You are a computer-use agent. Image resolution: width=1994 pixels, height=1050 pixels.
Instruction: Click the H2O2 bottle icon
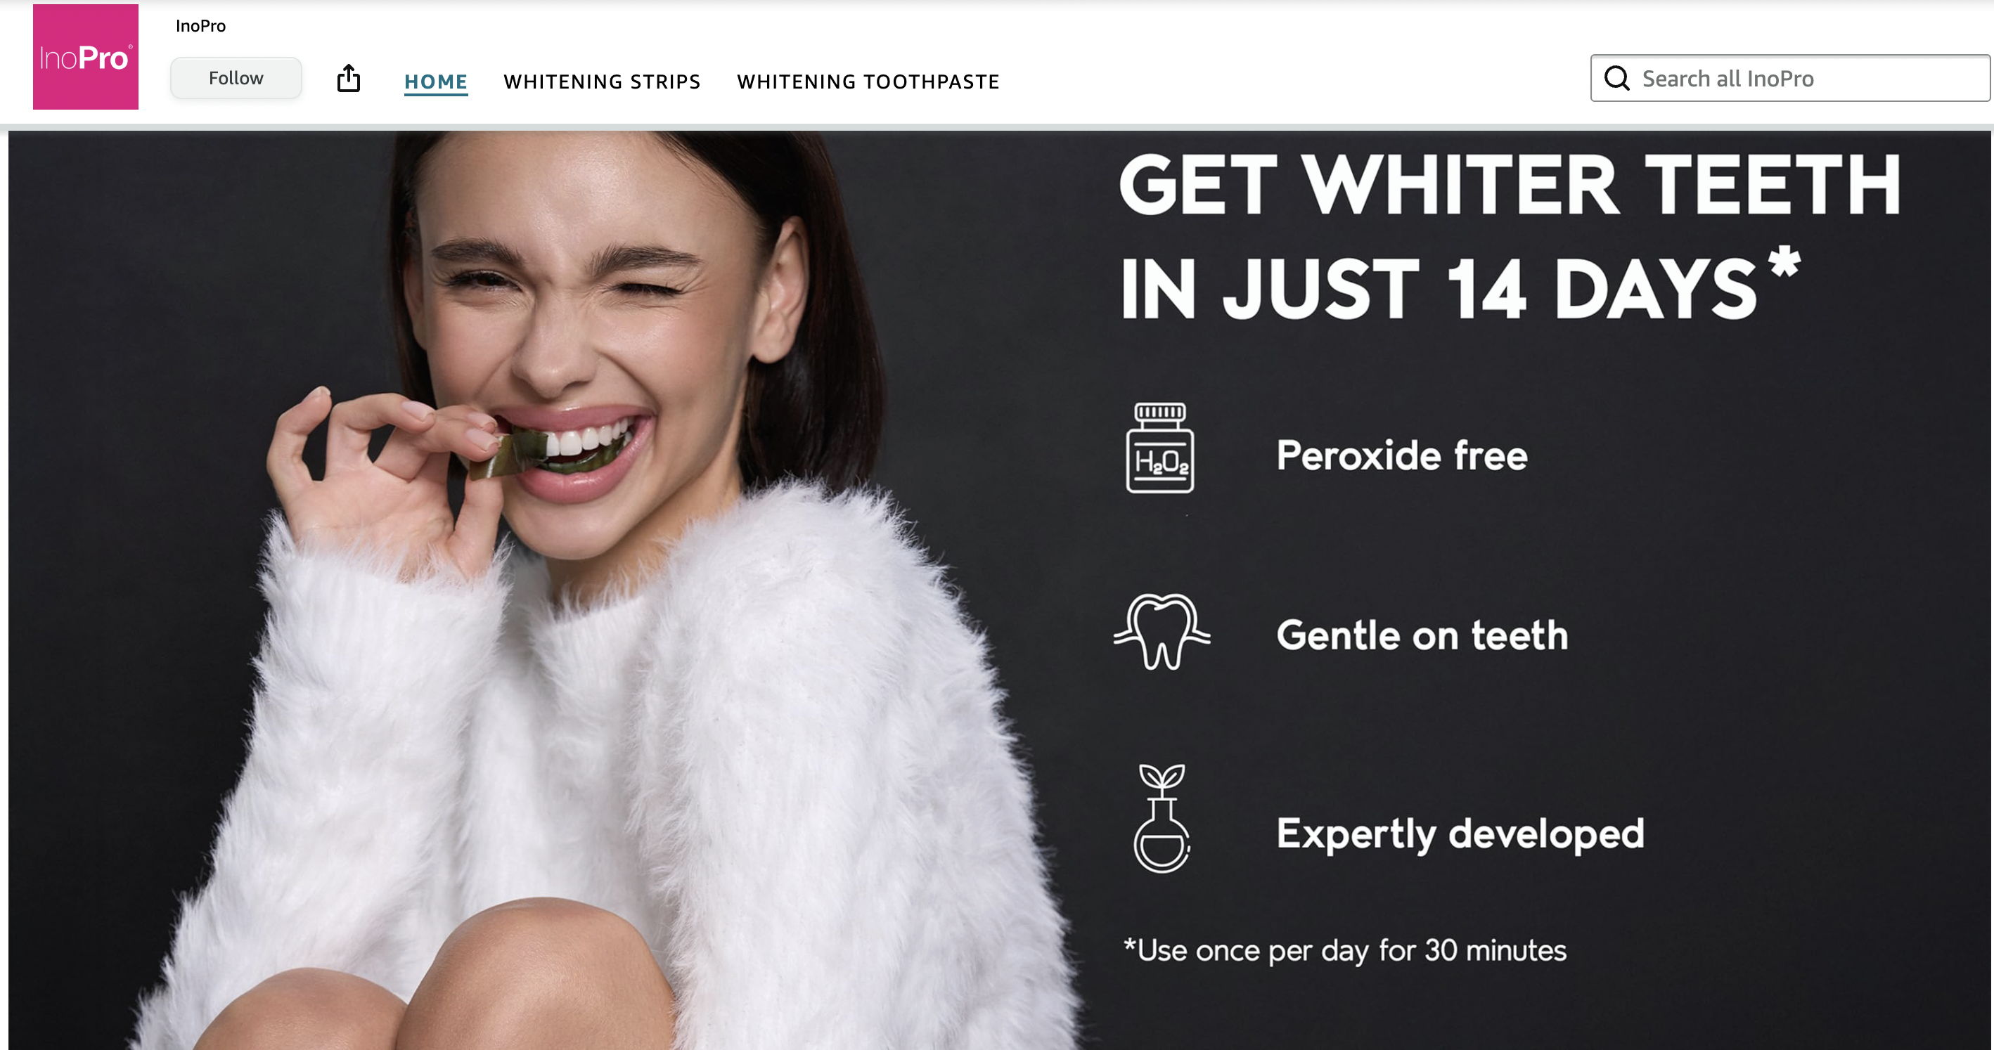pos(1159,448)
